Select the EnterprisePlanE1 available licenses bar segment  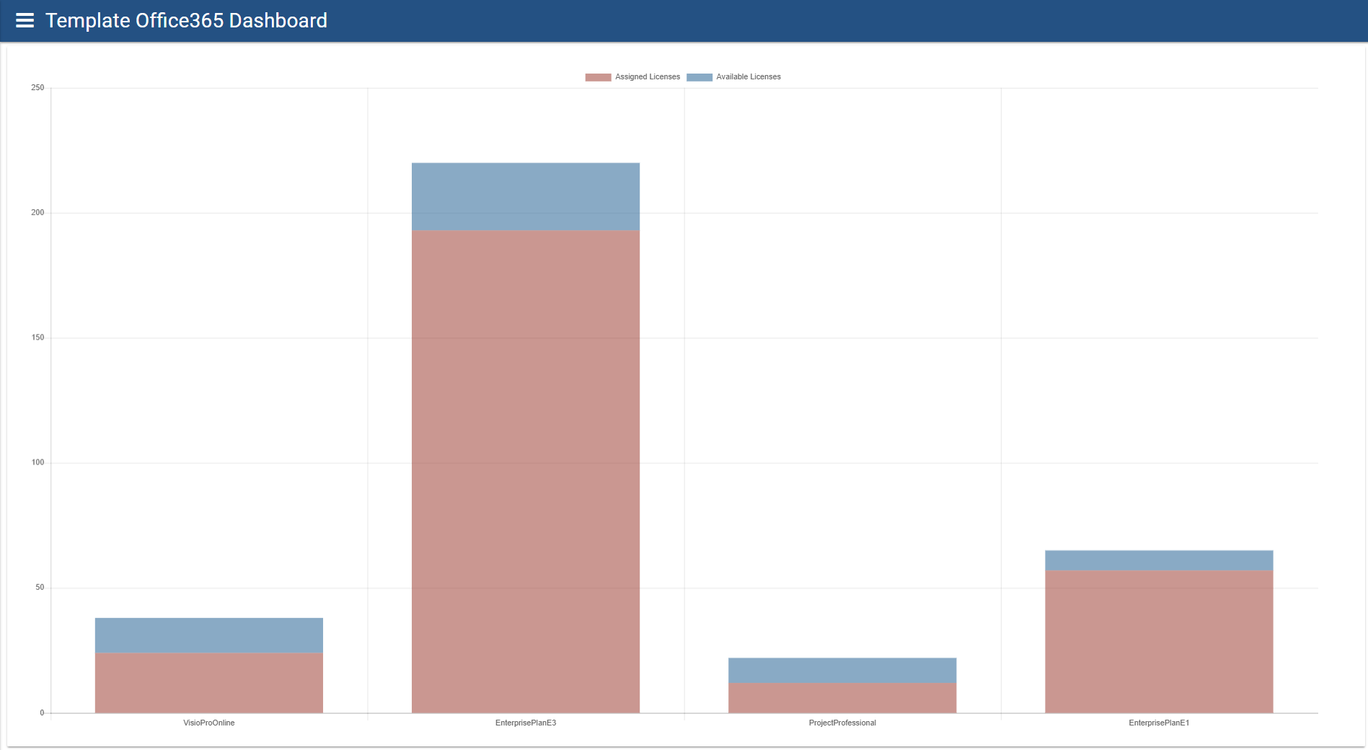(1159, 561)
